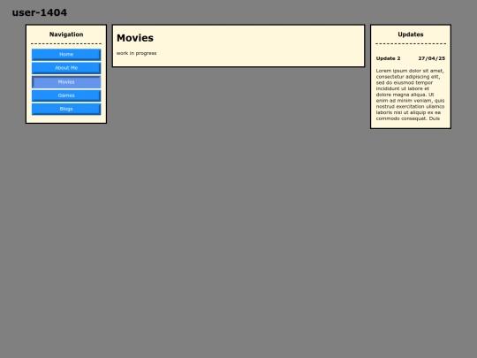
Task: Open the Home navigation button
Action: pyautogui.click(x=66, y=55)
